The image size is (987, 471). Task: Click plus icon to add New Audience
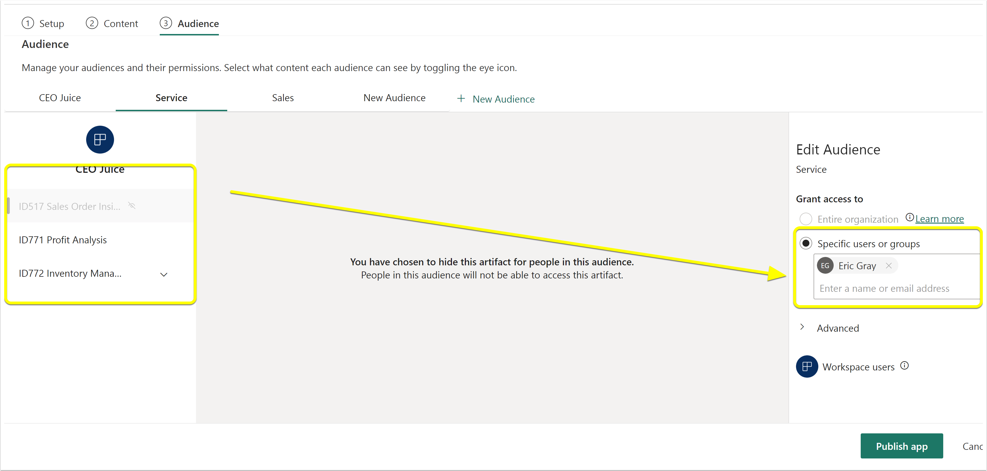coord(461,99)
